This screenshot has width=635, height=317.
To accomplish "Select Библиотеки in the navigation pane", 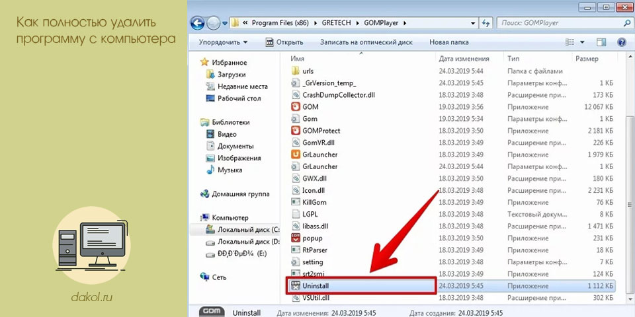I will (225, 122).
